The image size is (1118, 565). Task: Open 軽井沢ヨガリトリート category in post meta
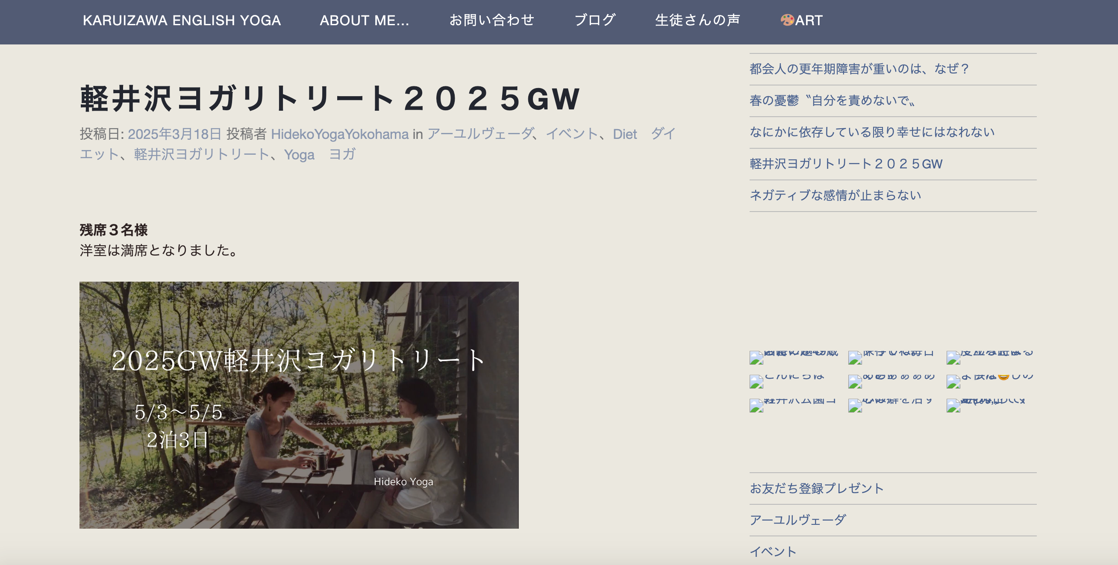(x=201, y=154)
